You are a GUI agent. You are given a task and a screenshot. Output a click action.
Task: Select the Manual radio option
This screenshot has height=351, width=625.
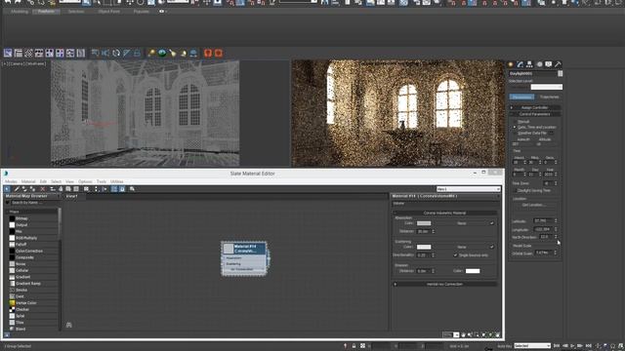point(515,121)
